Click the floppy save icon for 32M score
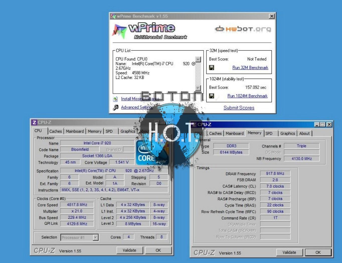Screen dimensions: 342x263 click(212, 68)
